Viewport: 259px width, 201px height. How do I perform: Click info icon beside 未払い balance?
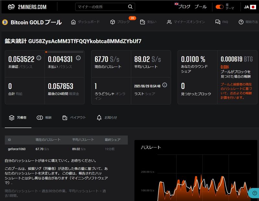point(78,58)
